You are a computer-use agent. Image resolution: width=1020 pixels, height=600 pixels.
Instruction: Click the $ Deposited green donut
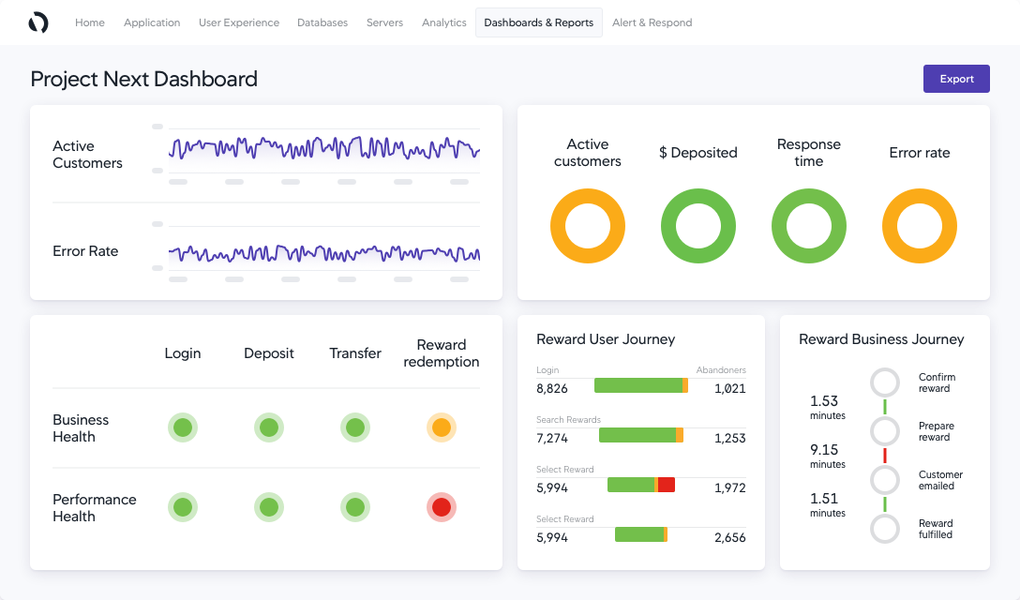point(698,226)
